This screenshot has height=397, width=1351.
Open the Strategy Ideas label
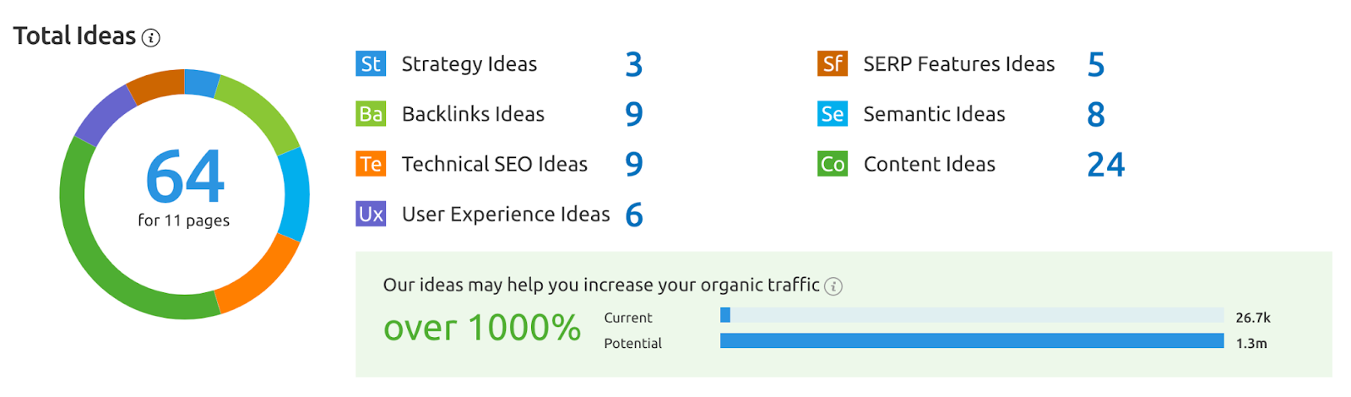pos(469,64)
